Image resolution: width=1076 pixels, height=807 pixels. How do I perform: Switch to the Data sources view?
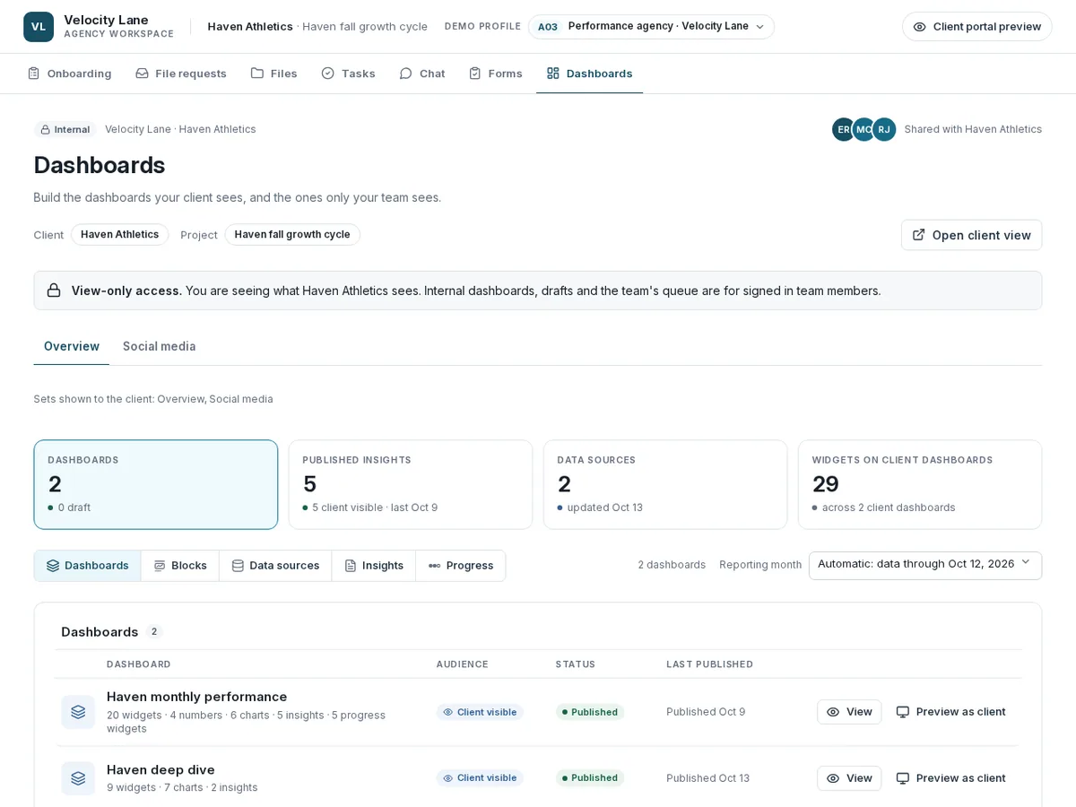[x=275, y=566]
